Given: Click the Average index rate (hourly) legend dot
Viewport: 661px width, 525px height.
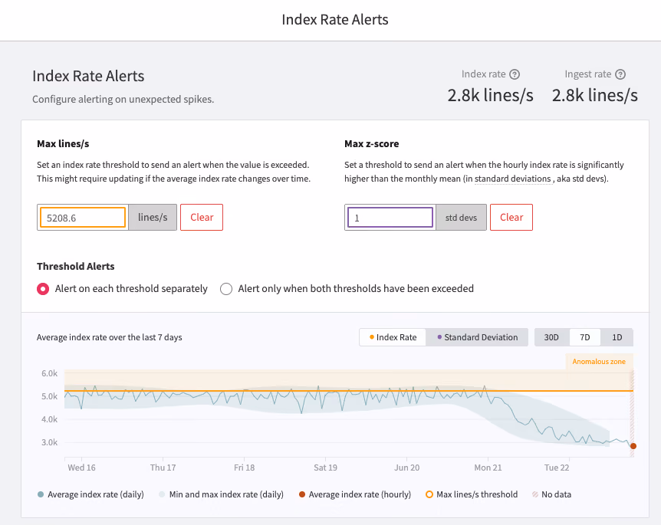Looking at the screenshot, I should [302, 494].
